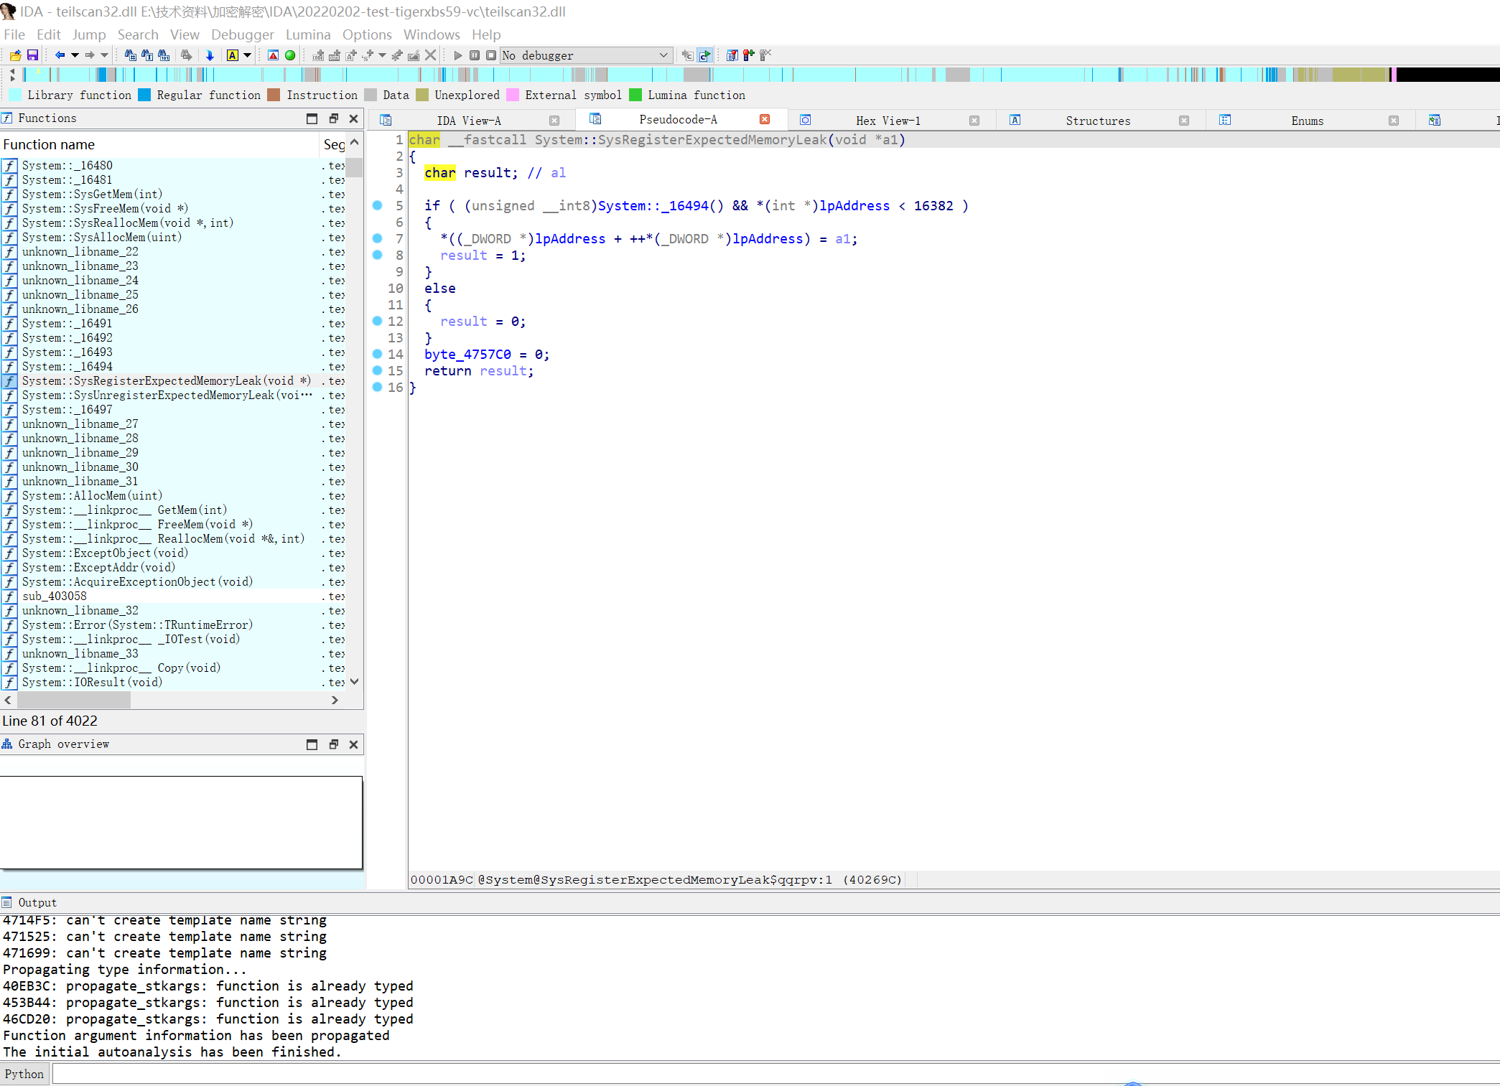This screenshot has width=1500, height=1086.
Task: Select System::SysGetMem in the Functions list
Action: tap(93, 195)
